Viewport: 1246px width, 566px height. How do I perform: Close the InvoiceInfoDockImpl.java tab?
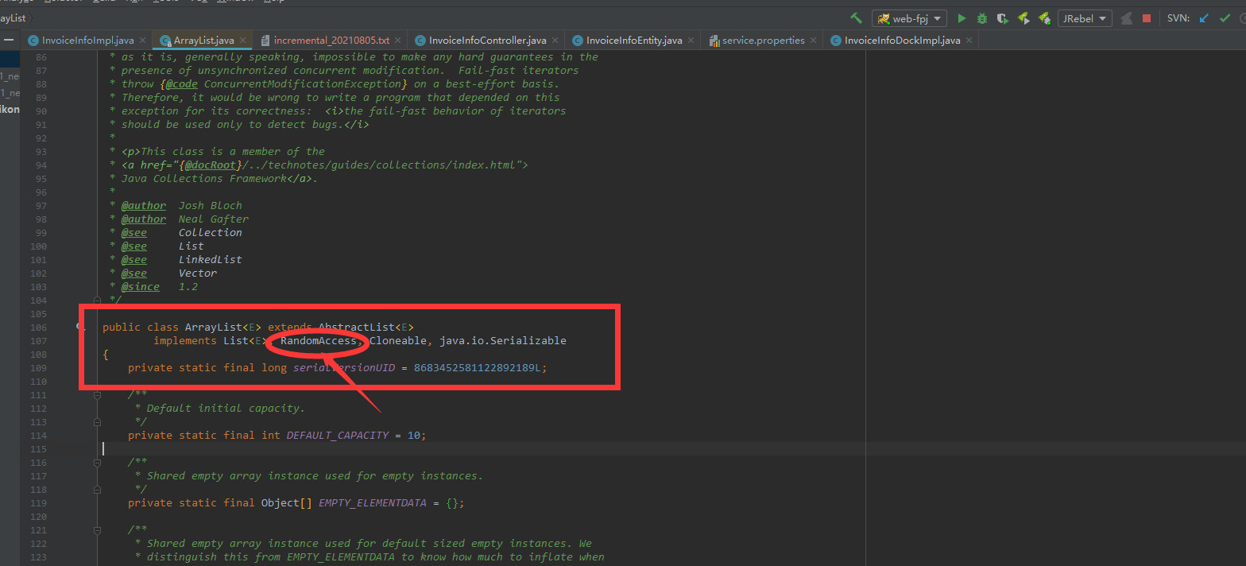pos(969,40)
